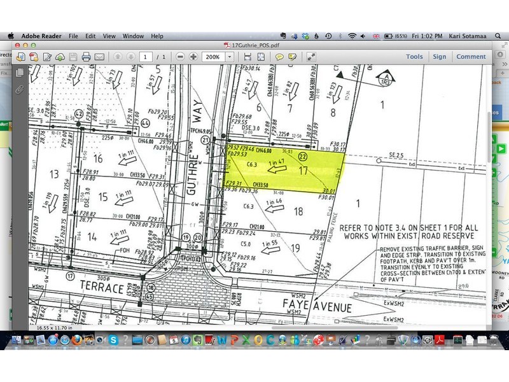This screenshot has width=509, height=382.
Task: Click the email envelope icon in toolbar
Action: 99,57
